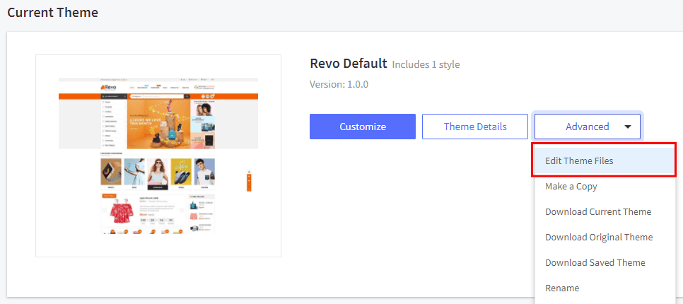Image resolution: width=683 pixels, height=304 pixels.
Task: Click the Advanced dropdown caret arrow
Action: [x=627, y=127]
